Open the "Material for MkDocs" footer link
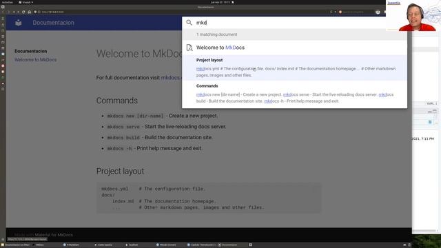 click(54, 234)
